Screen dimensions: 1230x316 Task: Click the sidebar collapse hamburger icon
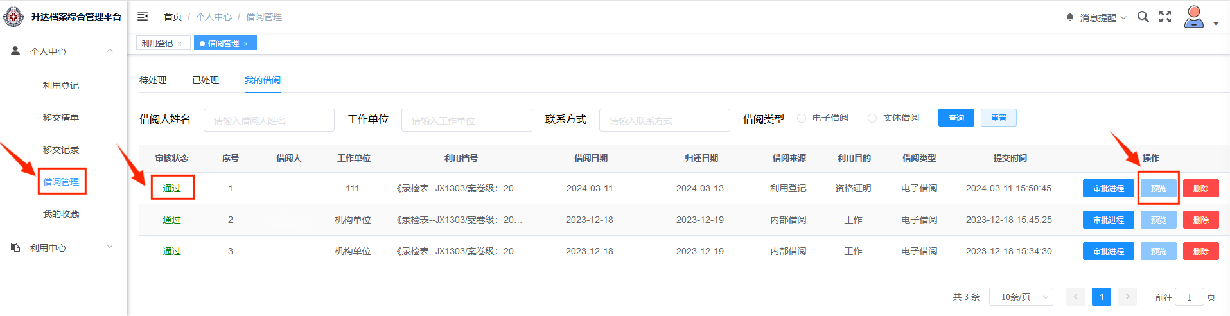point(143,16)
